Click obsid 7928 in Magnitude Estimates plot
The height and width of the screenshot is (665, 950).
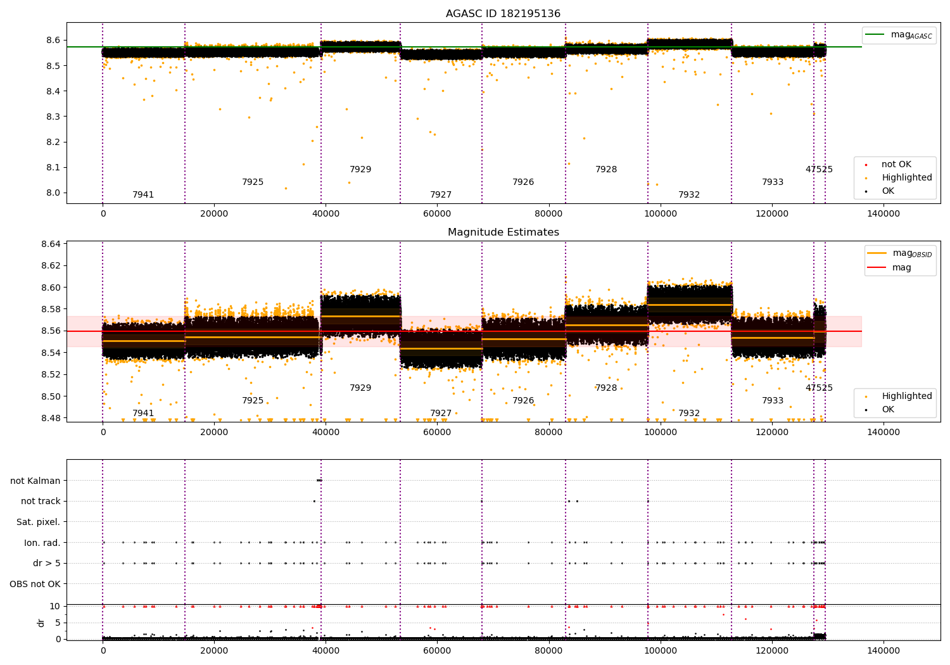[x=606, y=388]
